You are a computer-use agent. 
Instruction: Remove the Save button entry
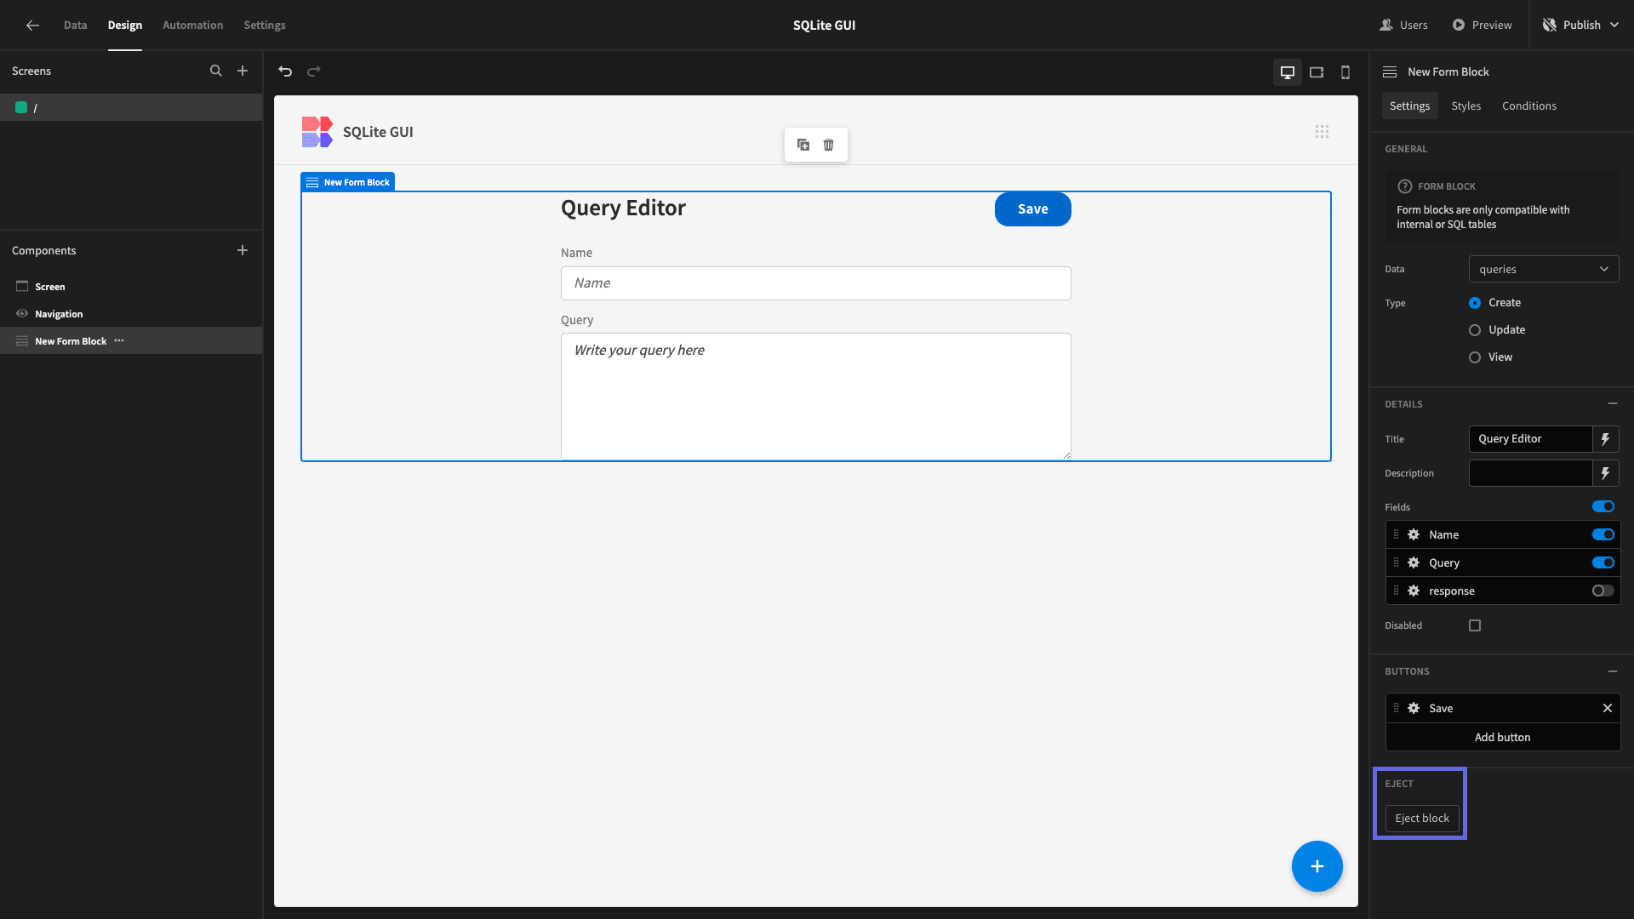(x=1608, y=708)
